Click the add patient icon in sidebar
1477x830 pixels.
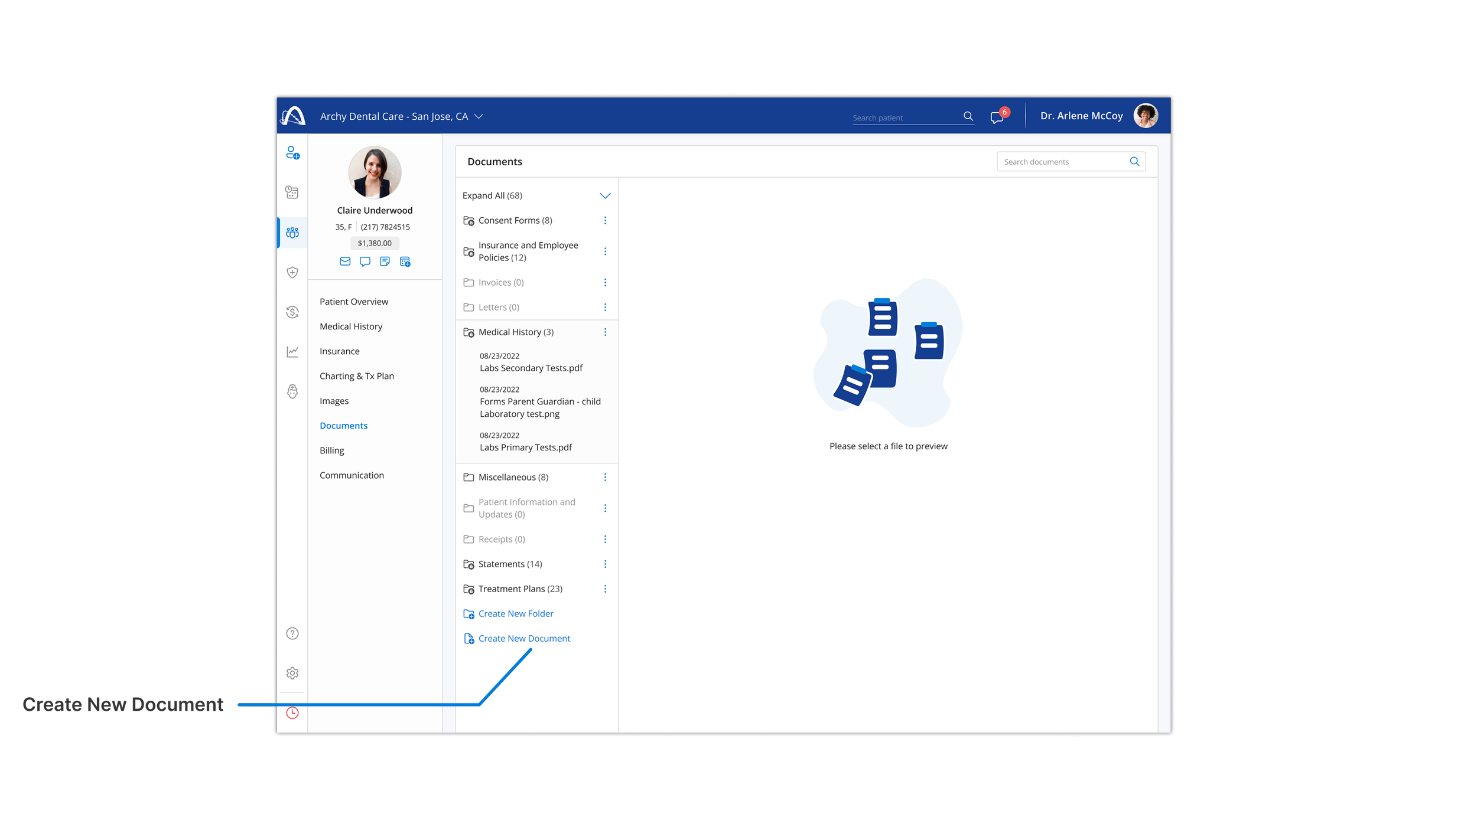click(292, 153)
